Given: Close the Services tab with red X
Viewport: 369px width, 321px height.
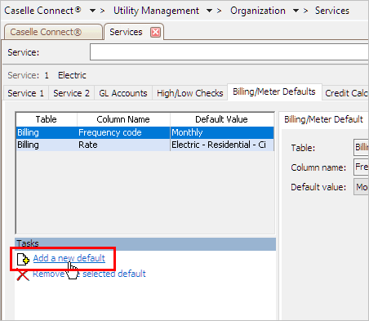Looking at the screenshot, I should click(x=155, y=33).
